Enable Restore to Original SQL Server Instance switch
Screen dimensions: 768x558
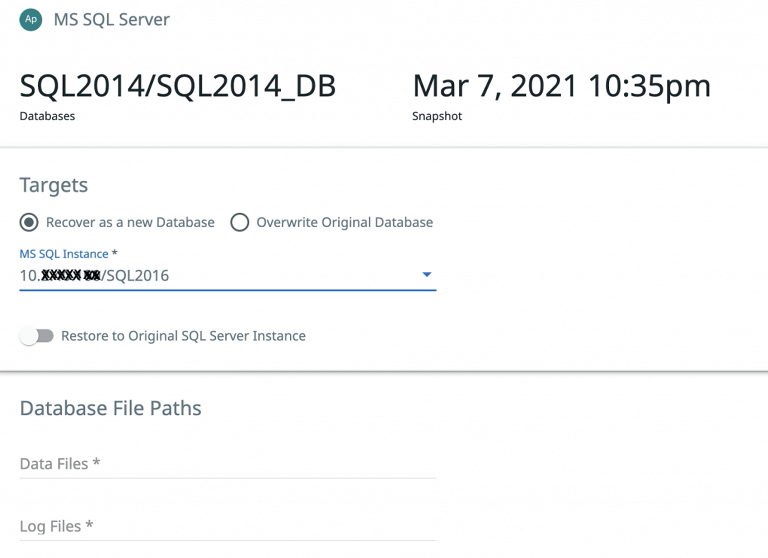click(37, 336)
